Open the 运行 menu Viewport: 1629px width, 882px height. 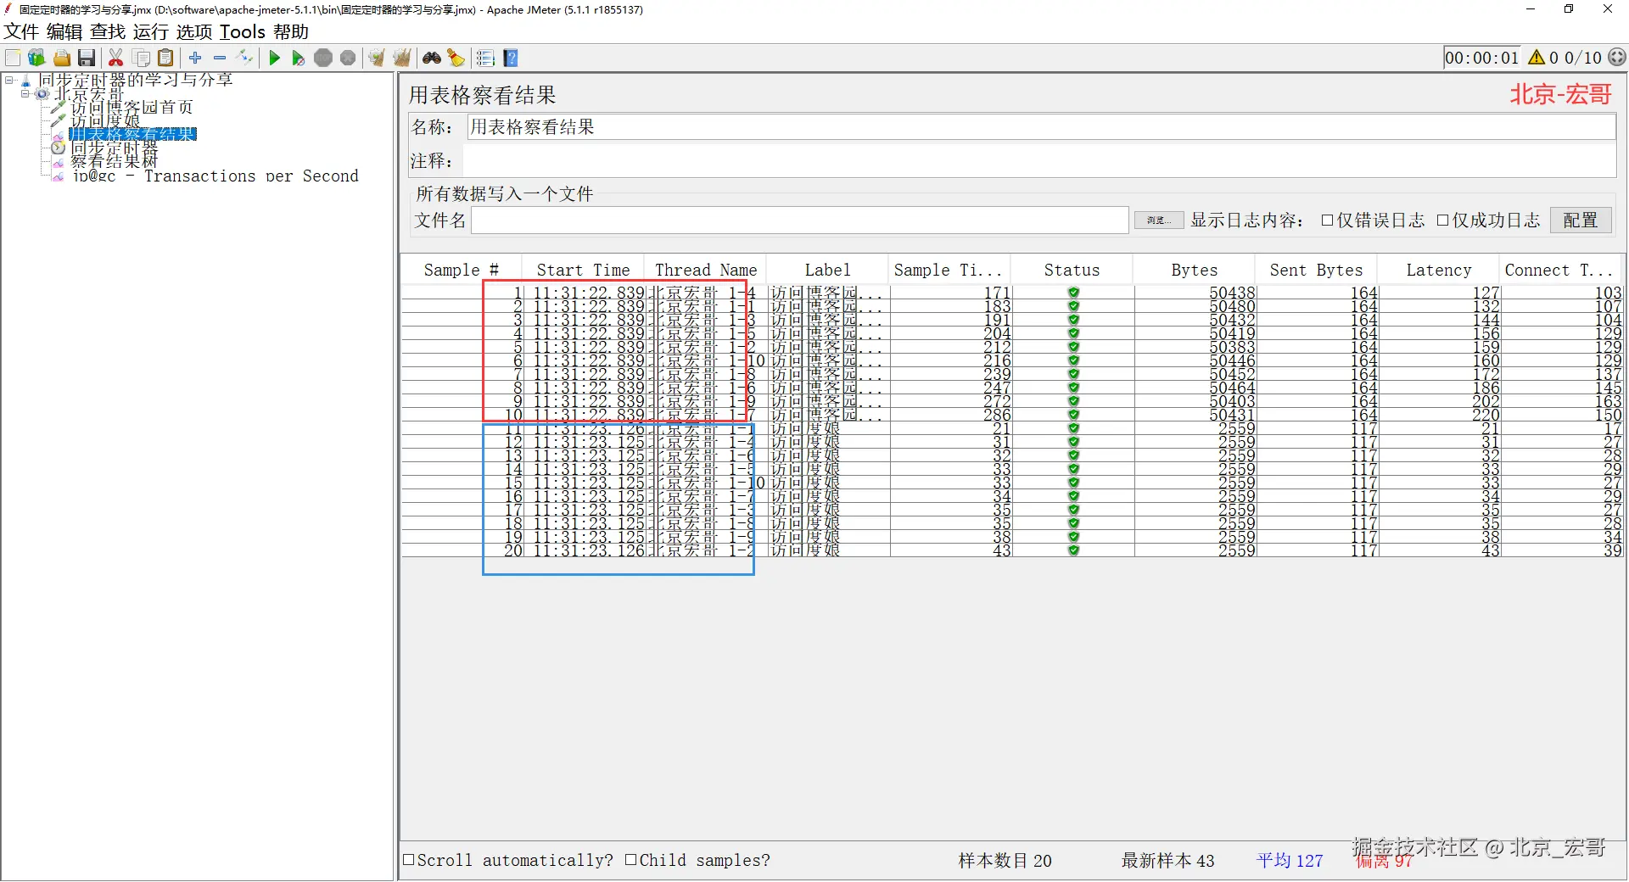tap(151, 32)
